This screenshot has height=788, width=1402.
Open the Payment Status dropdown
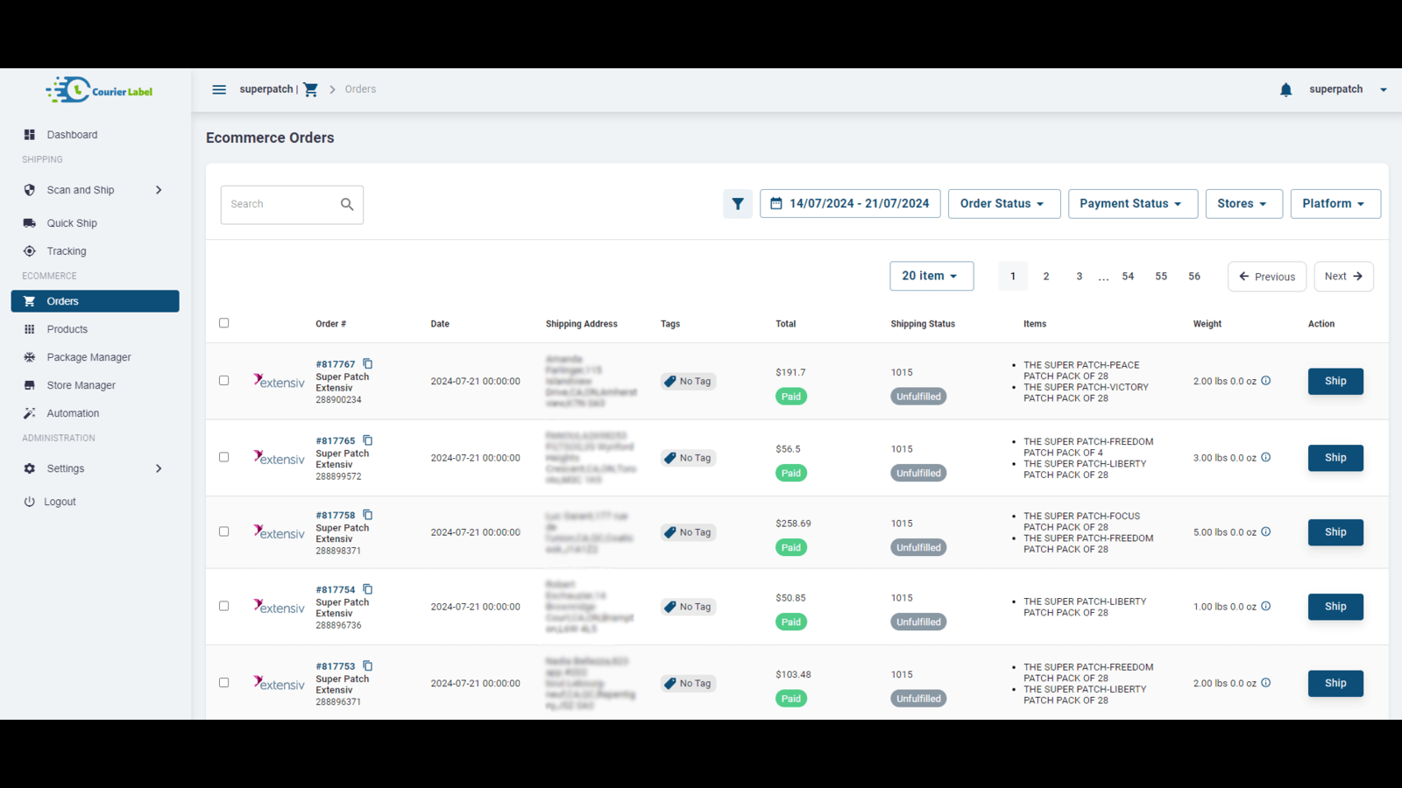1133,204
